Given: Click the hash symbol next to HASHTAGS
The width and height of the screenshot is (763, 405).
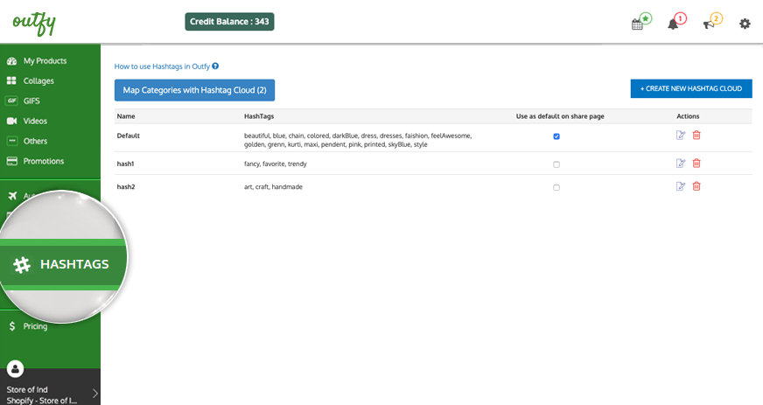Looking at the screenshot, I should point(22,264).
